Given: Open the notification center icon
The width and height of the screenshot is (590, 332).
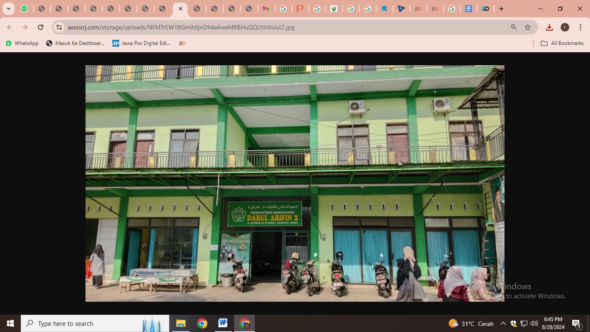Looking at the screenshot, I should pos(577,323).
